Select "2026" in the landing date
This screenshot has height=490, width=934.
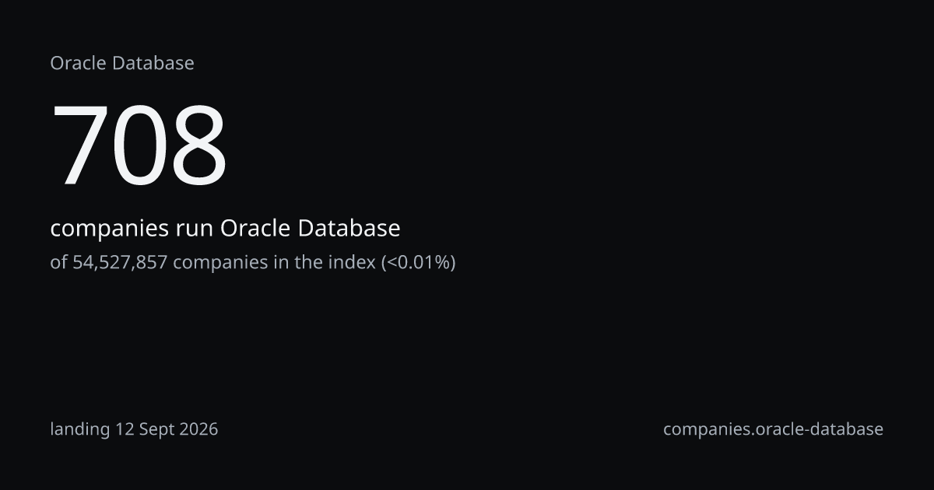pos(199,429)
